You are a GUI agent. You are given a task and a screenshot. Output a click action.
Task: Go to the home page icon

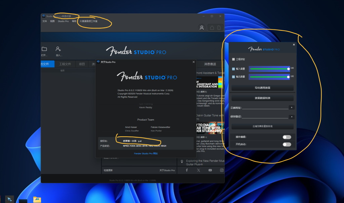tap(212, 28)
